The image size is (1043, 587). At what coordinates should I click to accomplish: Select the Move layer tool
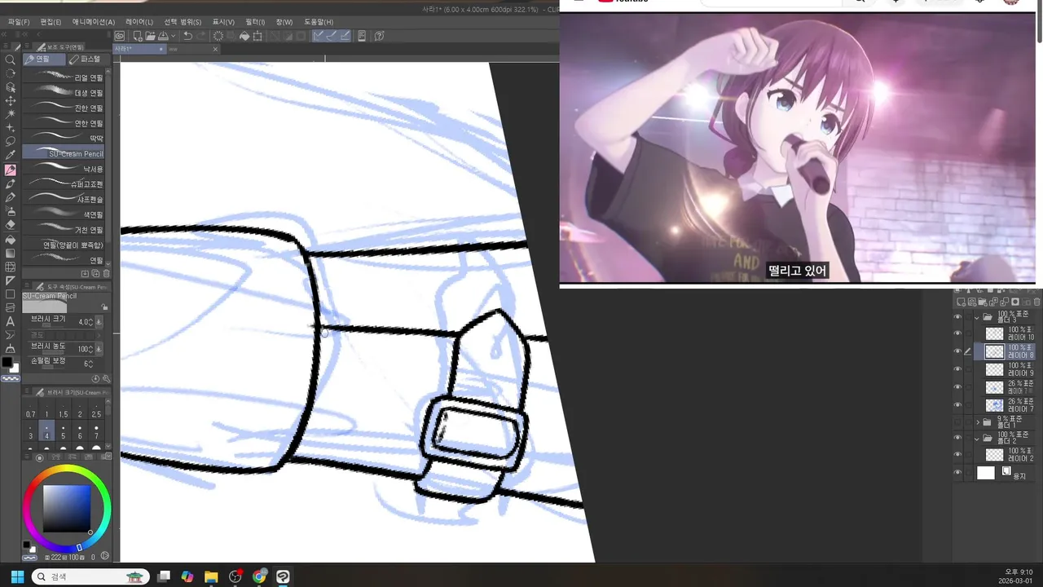(11, 100)
